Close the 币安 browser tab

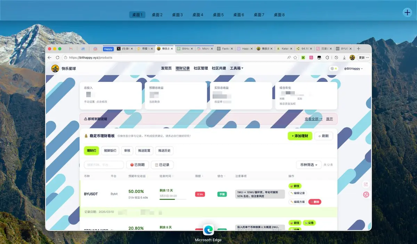coord(152,49)
